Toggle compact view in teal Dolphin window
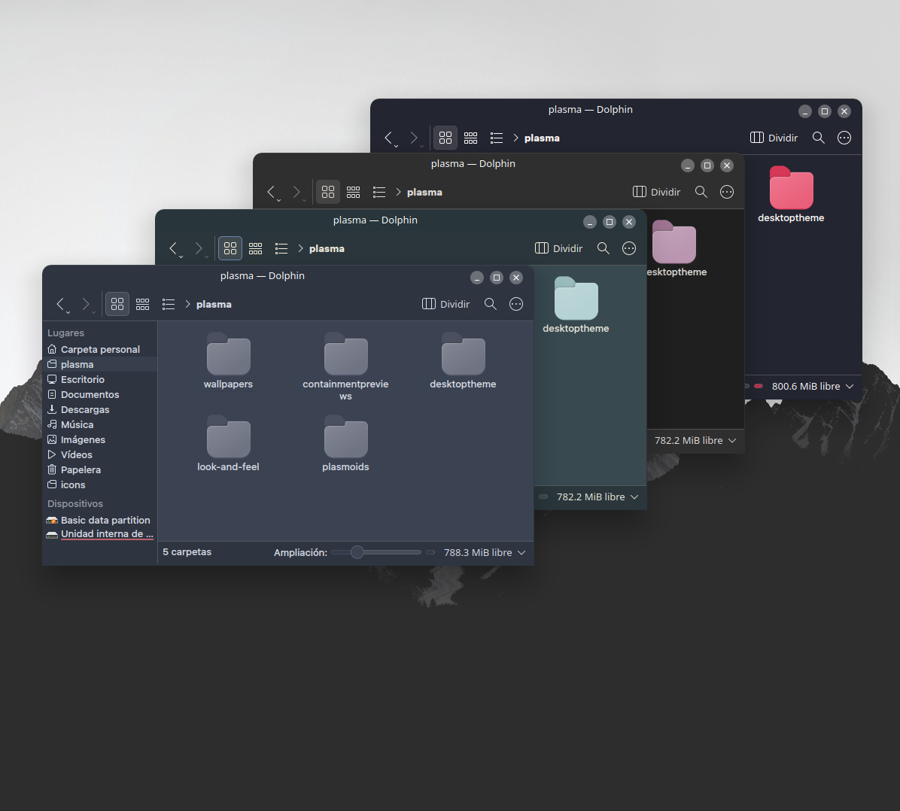900x811 pixels. point(255,248)
